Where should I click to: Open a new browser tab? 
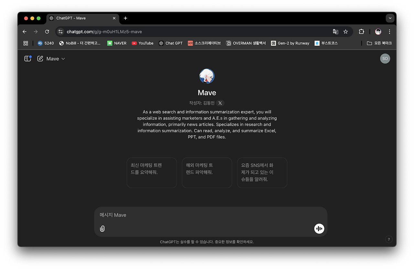click(125, 18)
